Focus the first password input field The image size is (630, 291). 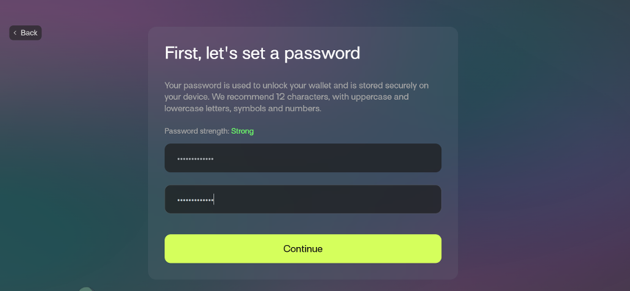(303, 158)
